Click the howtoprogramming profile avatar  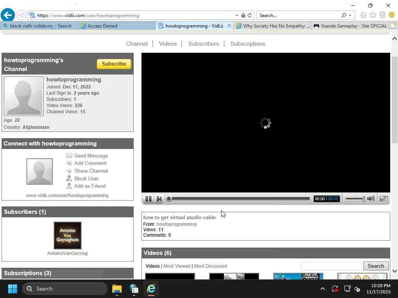click(24, 96)
